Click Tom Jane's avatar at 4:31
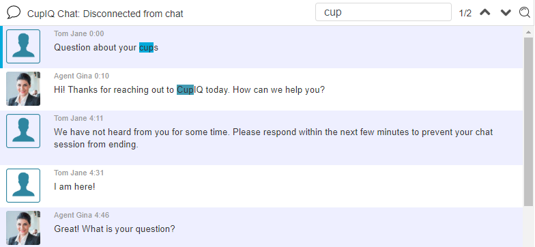This screenshot has width=535, height=247. (x=23, y=186)
